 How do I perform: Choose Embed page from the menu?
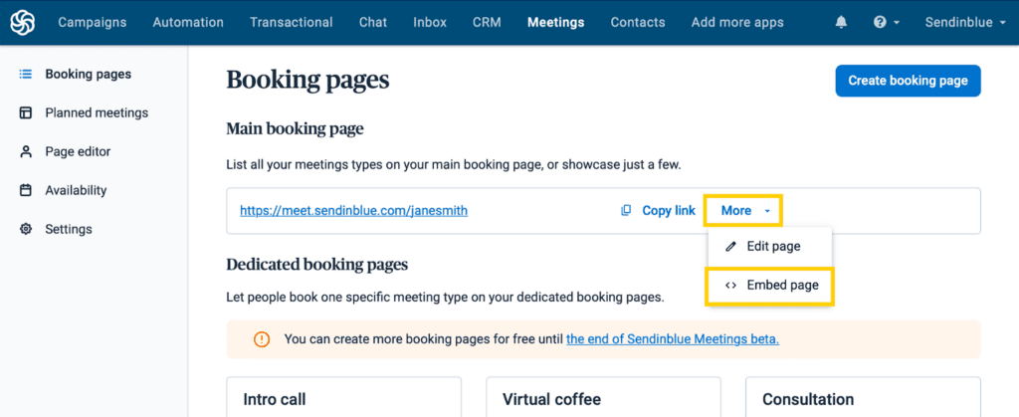[x=770, y=286]
